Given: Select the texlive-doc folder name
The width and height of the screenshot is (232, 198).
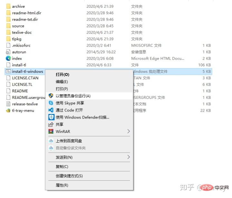Looking at the screenshot, I should (x=22, y=33).
